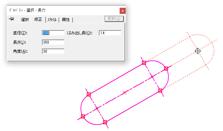Screen dimensions: 223x131
Task: Select the lower line's left end grip
Action: point(105,122)
